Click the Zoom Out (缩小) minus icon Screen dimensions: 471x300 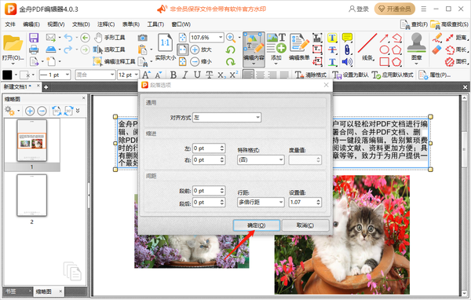[195, 61]
